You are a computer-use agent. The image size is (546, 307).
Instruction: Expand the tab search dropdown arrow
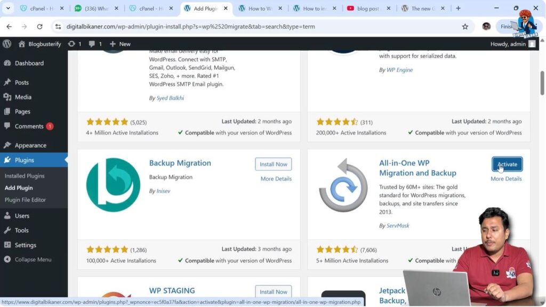tap(8, 8)
